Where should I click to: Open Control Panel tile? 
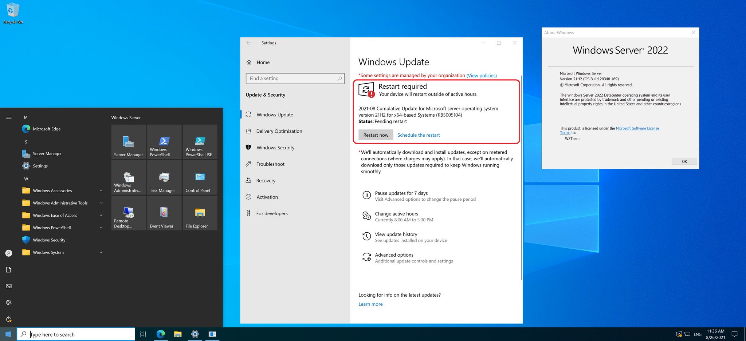coord(200,177)
